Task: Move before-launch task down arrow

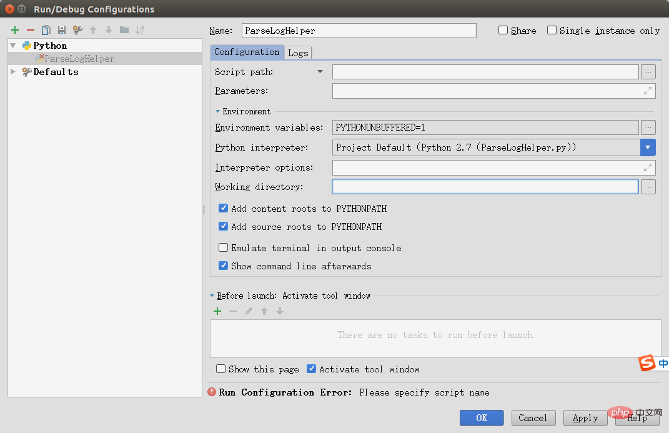Action: click(x=280, y=311)
